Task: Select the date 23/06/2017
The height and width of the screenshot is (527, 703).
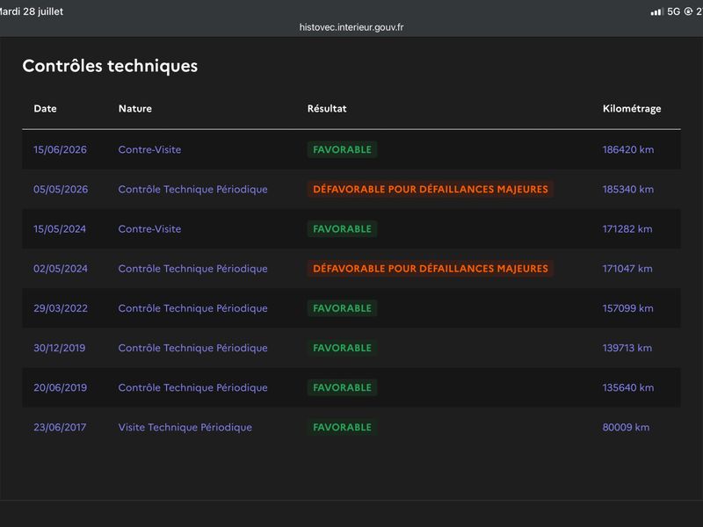Action: tap(60, 427)
